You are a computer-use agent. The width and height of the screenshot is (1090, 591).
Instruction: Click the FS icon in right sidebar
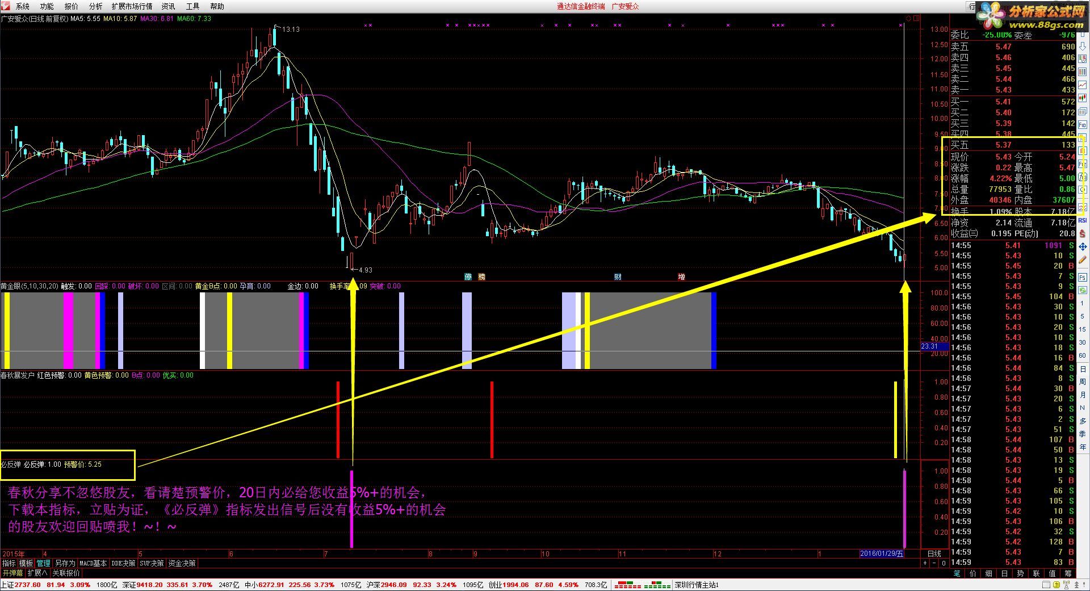pos(1082,277)
